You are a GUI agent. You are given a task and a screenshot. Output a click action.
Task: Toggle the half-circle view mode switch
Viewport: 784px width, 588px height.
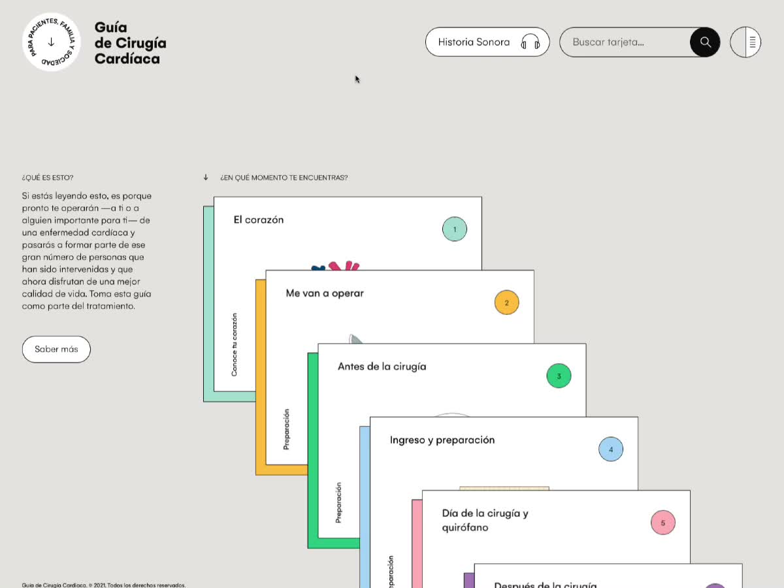(745, 42)
